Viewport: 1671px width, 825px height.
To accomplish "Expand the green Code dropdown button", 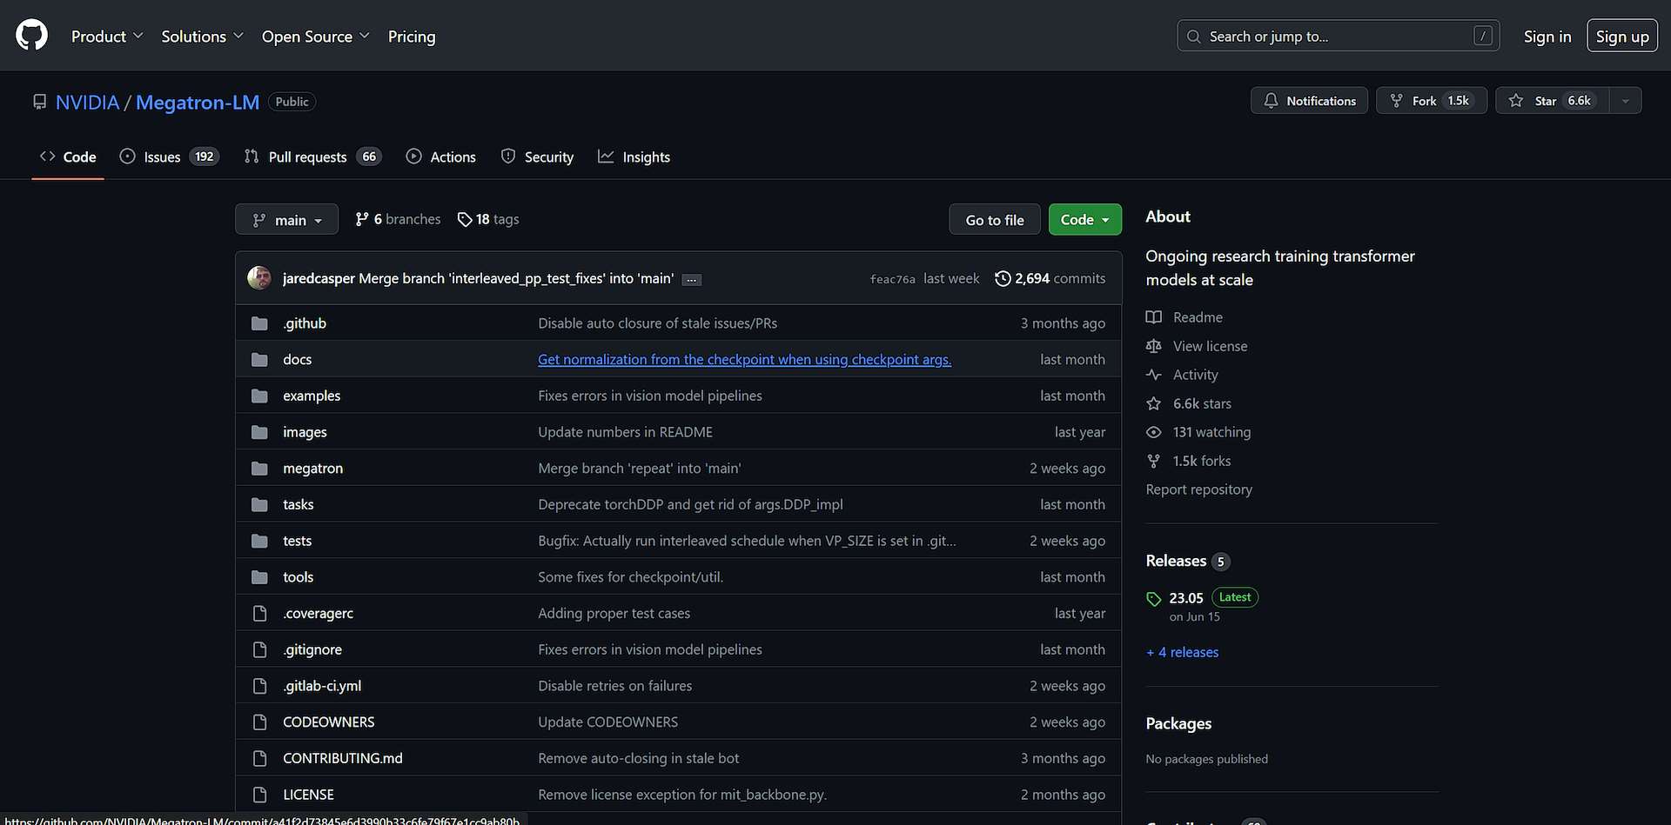I will [x=1084, y=220].
